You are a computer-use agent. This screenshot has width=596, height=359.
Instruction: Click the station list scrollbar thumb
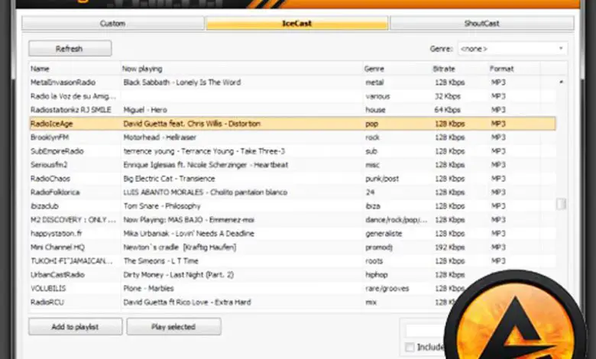[x=561, y=204]
